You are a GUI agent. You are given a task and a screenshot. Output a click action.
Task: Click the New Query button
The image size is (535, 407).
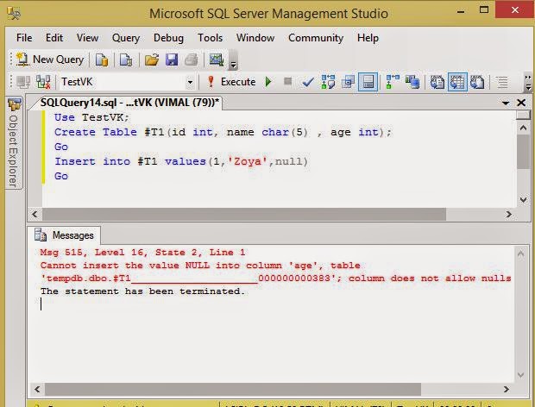pyautogui.click(x=51, y=59)
